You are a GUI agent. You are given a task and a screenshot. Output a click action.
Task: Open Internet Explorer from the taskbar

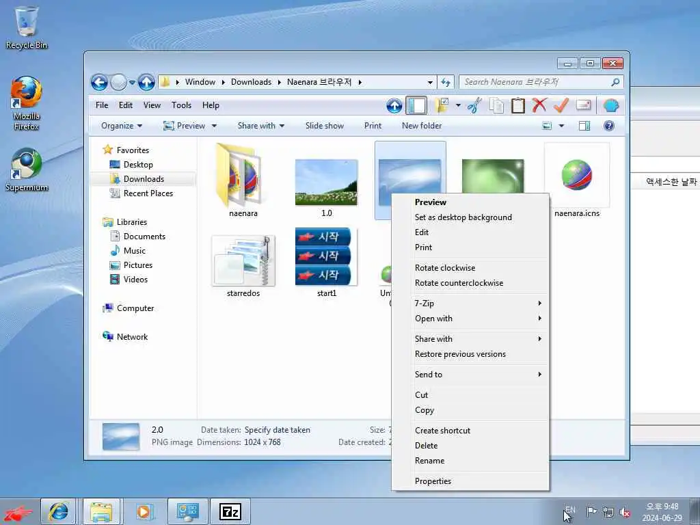pos(59,511)
